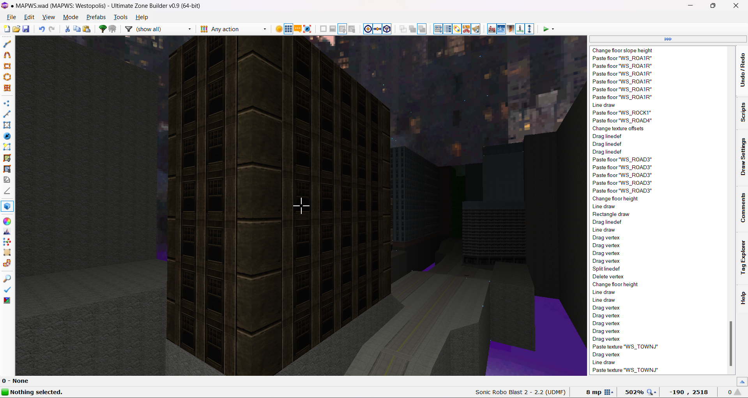This screenshot has height=398, width=748.
Task: Toggle sky rendering button
Action: [x=501, y=29]
